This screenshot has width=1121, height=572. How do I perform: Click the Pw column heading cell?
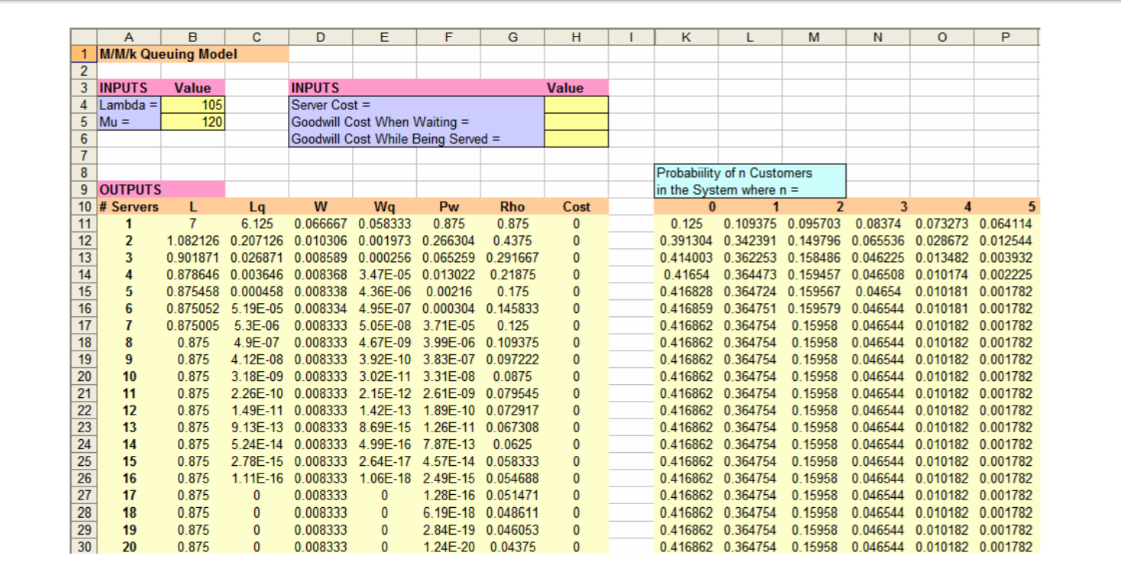(449, 206)
